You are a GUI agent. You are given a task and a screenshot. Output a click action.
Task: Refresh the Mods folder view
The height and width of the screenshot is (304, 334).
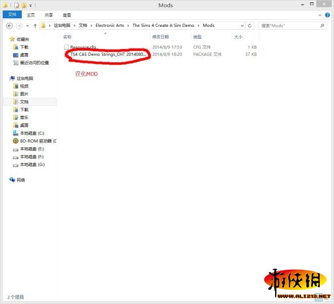point(250,26)
